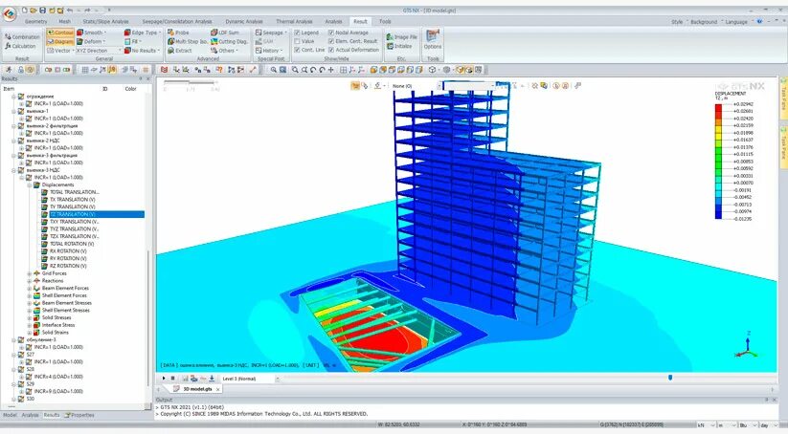Open the Seepage special post dropdown
The width and height of the screenshot is (788, 434).
271,33
